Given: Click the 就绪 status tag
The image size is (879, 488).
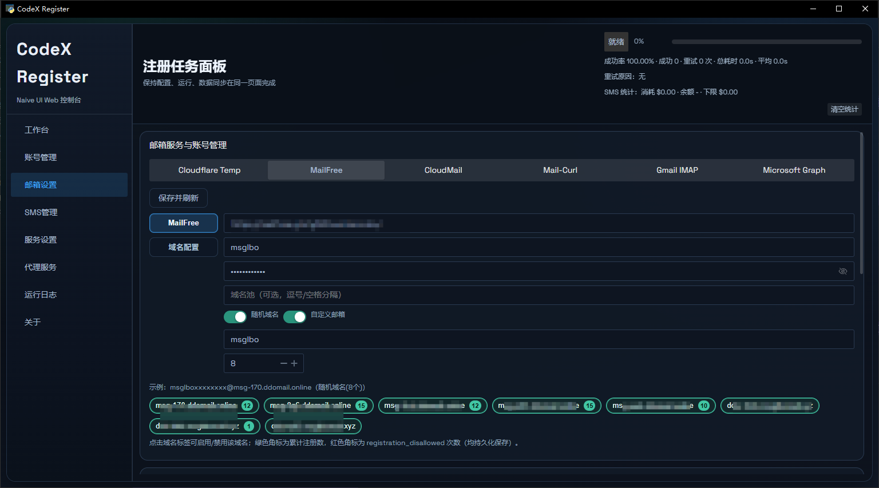Looking at the screenshot, I should coord(616,42).
